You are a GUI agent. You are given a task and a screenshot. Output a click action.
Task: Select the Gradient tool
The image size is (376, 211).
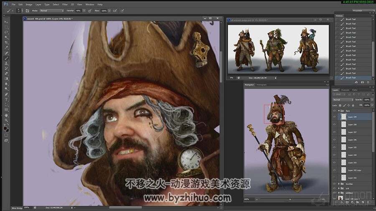pyautogui.click(x=6, y=79)
